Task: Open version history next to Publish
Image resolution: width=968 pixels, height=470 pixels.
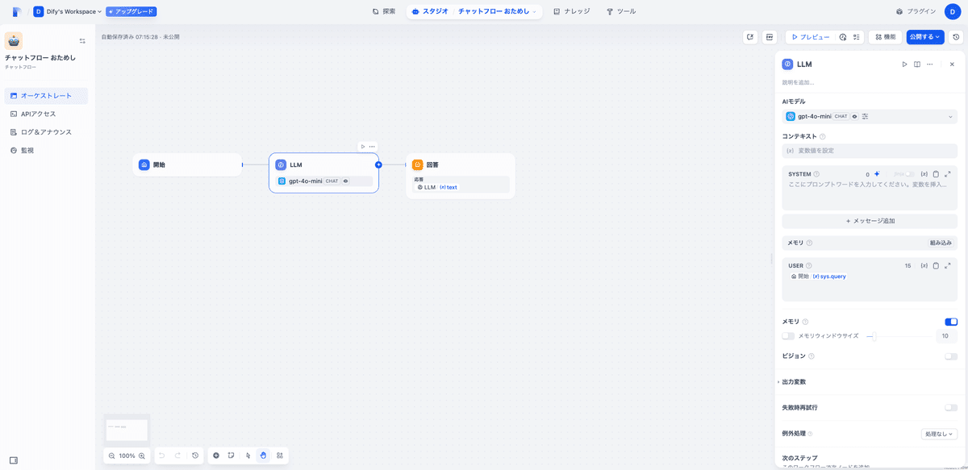Action: [x=957, y=37]
